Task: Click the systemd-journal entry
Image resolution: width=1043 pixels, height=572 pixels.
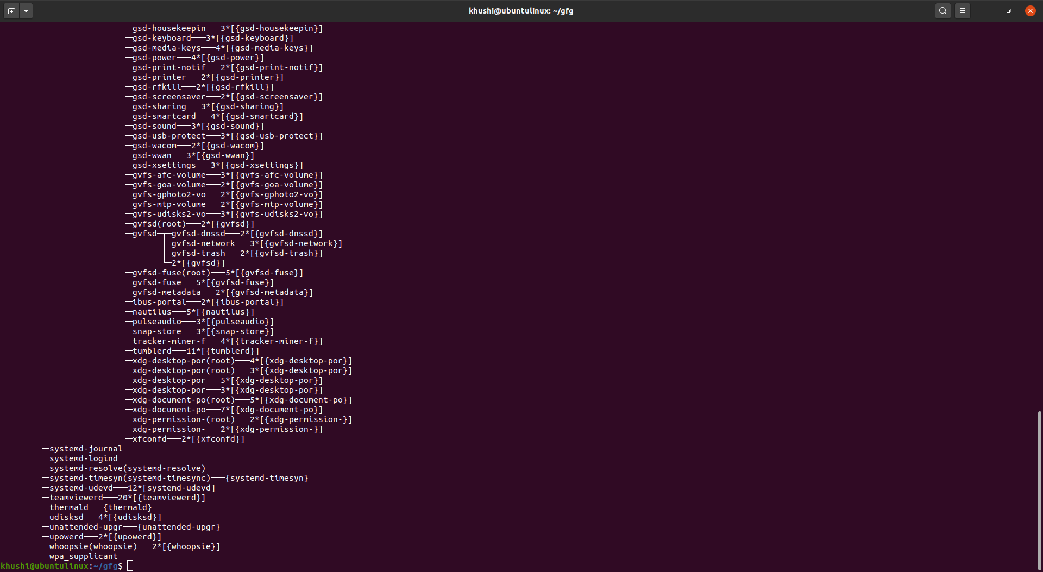Action: pyautogui.click(x=86, y=449)
